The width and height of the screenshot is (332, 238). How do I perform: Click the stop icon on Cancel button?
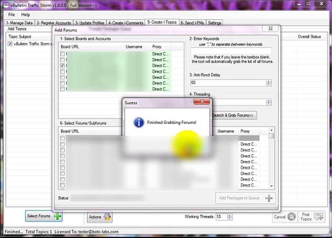coord(292,217)
